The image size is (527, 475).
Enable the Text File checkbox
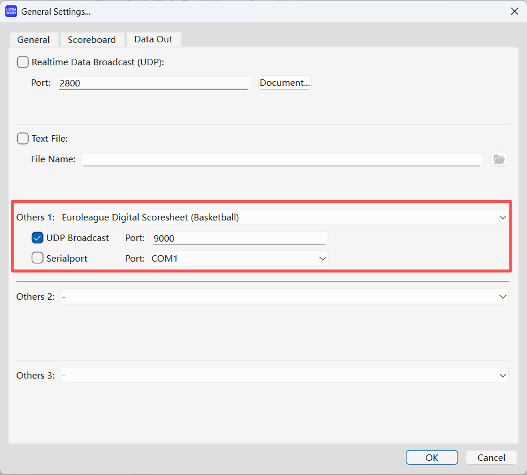click(x=22, y=138)
